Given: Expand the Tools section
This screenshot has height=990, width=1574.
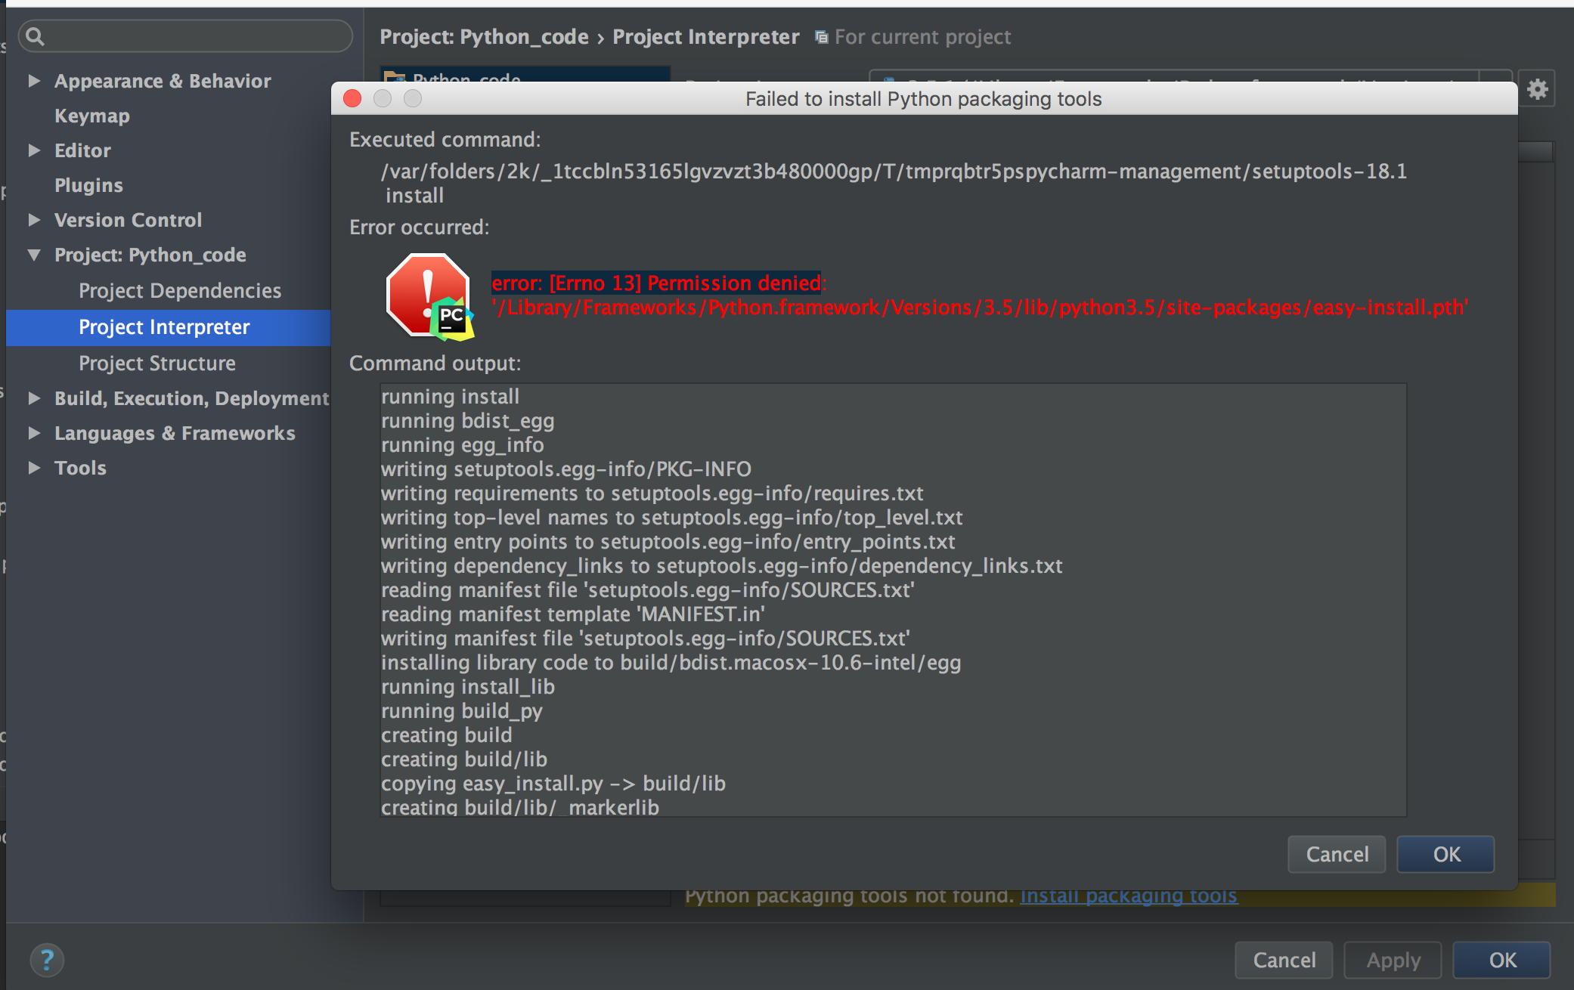Looking at the screenshot, I should 34,468.
